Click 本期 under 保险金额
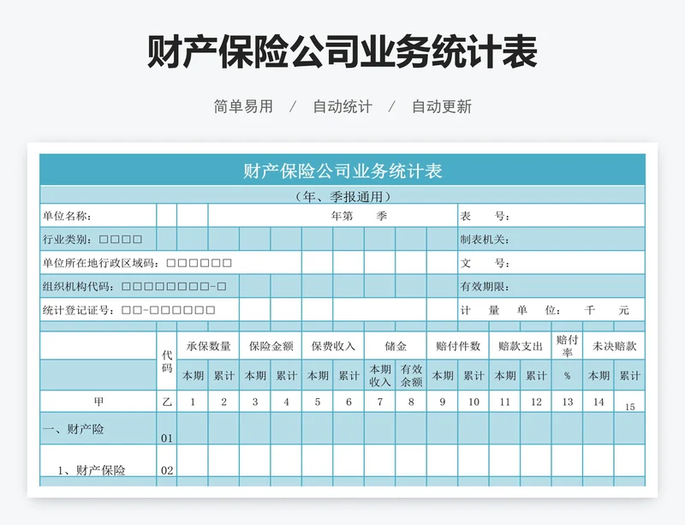The height and width of the screenshot is (525, 685). (x=255, y=375)
